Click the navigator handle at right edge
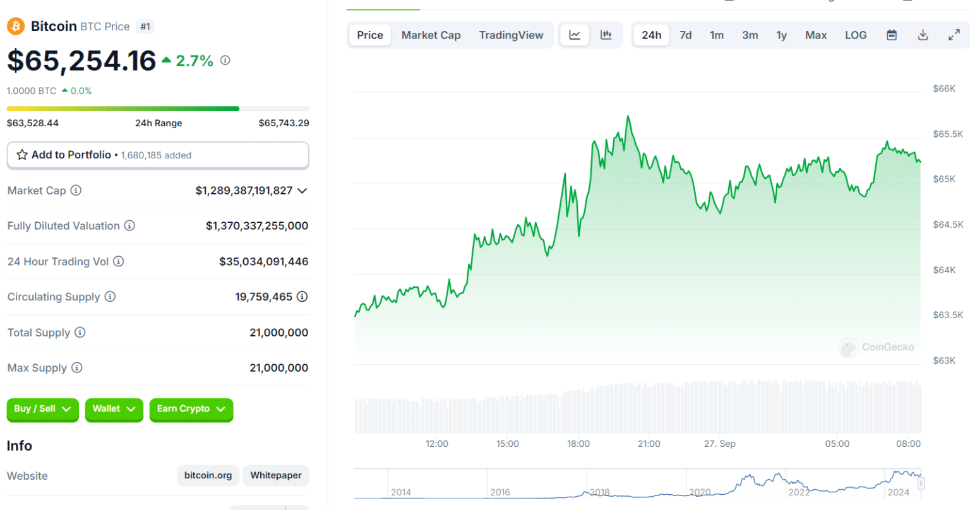 pyautogui.click(x=921, y=483)
